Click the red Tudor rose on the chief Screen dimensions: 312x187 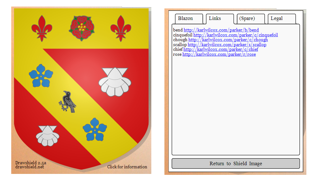(81, 28)
